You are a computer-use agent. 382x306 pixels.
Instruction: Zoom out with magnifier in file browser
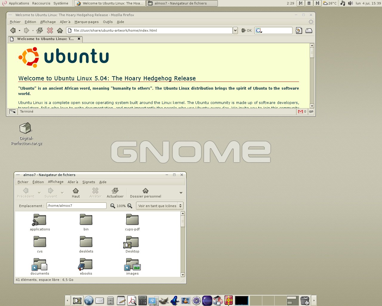(113, 206)
